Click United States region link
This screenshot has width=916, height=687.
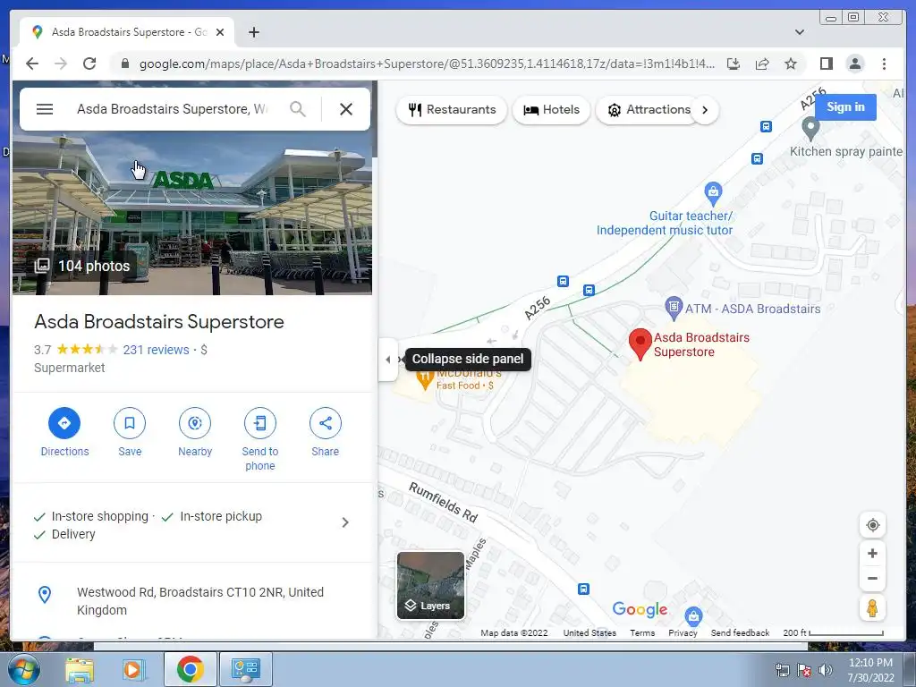pyautogui.click(x=589, y=632)
